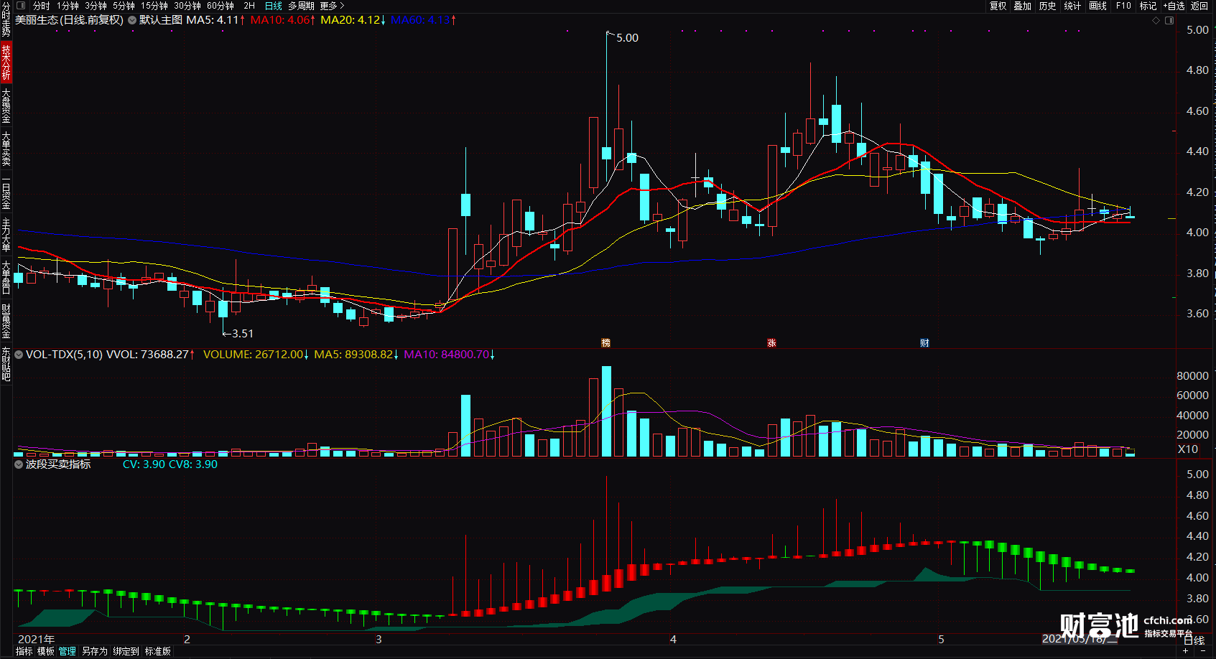Select the 分时 period tab

click(x=42, y=6)
